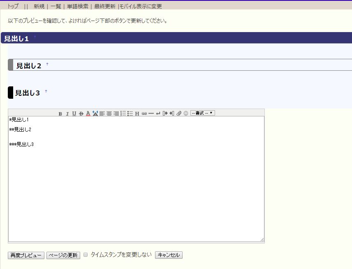Apply italic formatting from toolbar

coord(67,114)
